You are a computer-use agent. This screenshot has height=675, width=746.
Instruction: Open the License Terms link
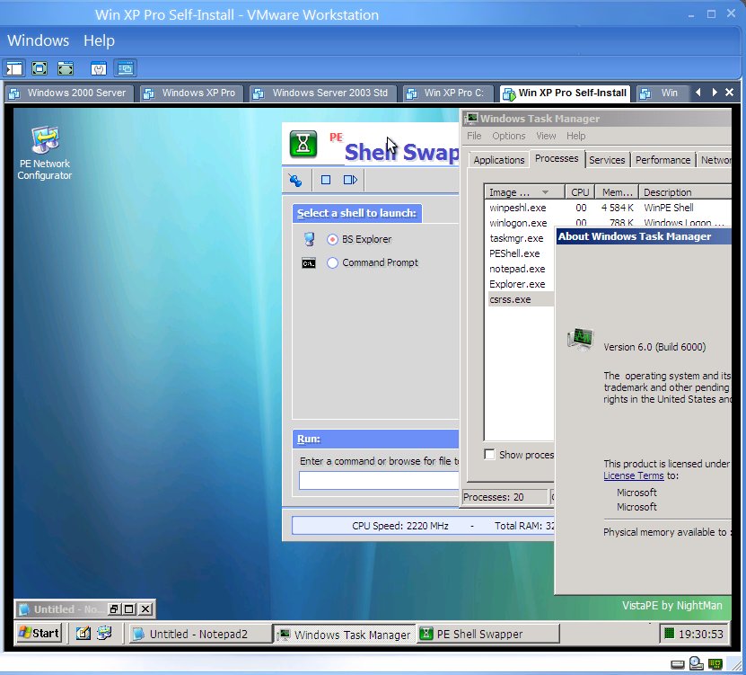633,475
